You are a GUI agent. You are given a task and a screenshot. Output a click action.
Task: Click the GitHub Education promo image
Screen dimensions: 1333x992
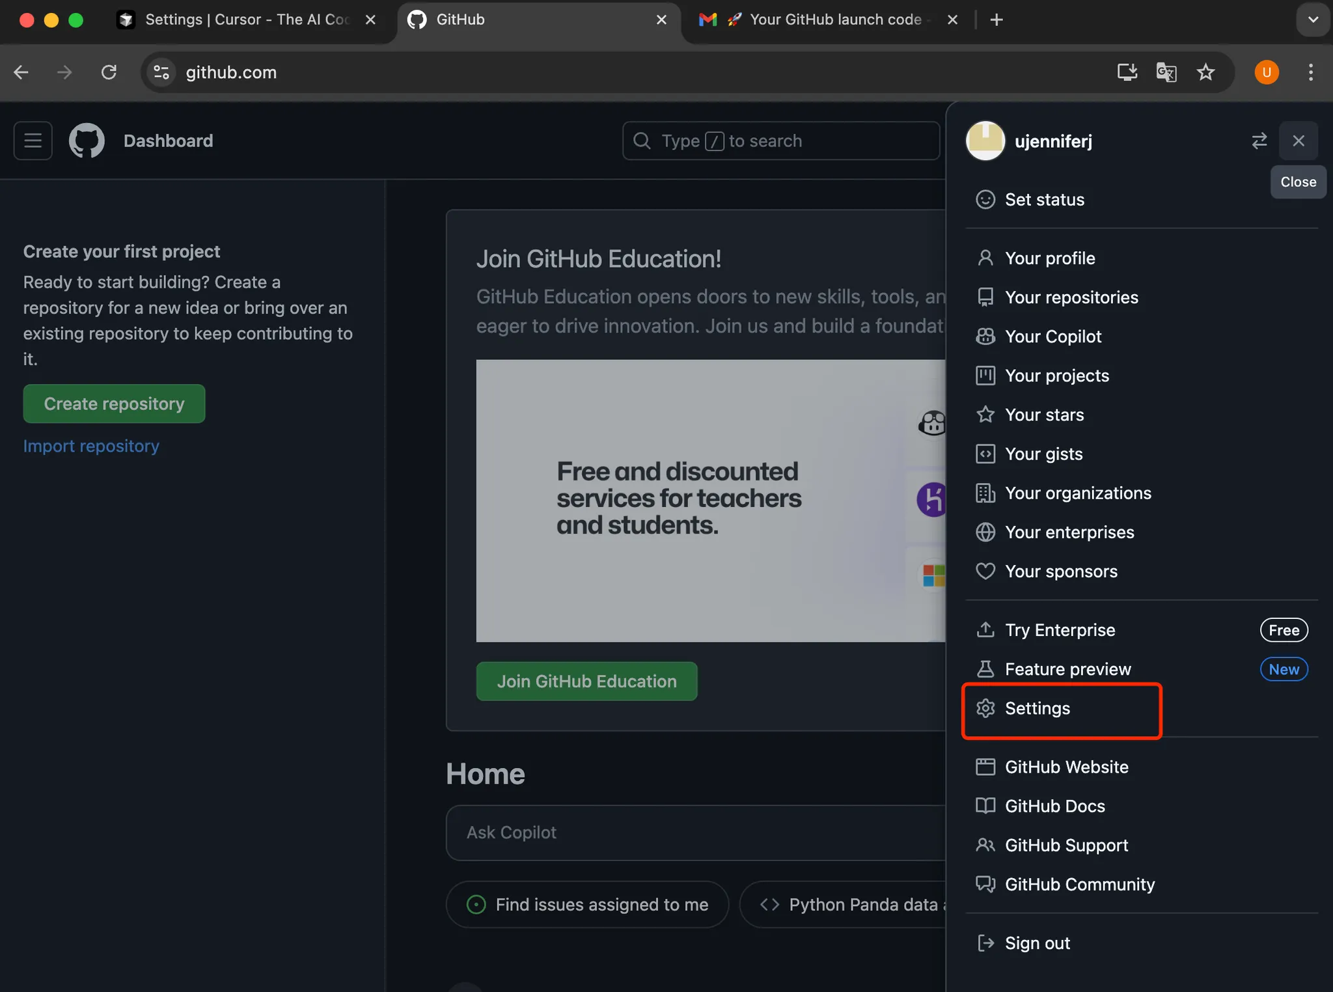pyautogui.click(x=711, y=501)
